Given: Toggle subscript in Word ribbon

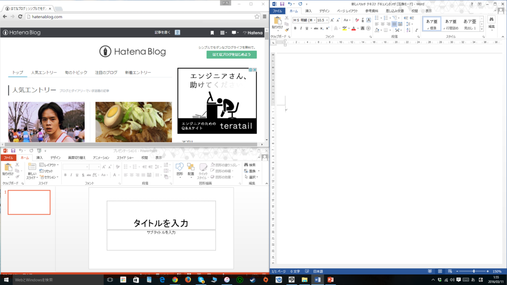Looking at the screenshot, I should pyautogui.click(x=322, y=28).
